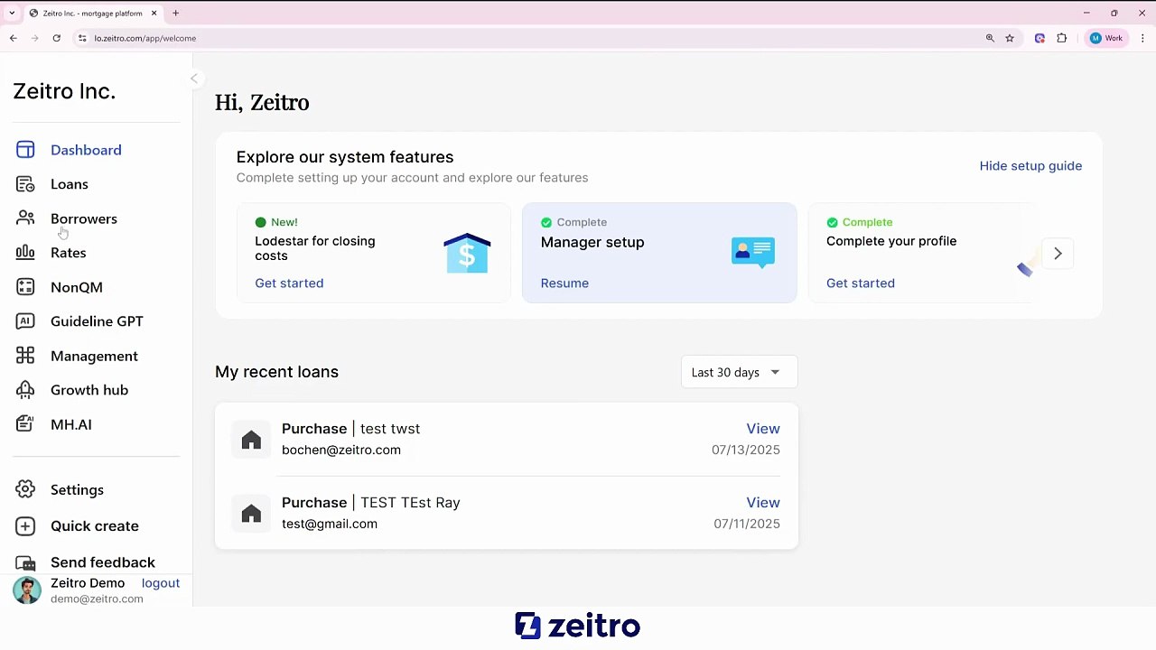
Task: Click the Purchase | TEST TEst Ray loan title
Action: pos(371,503)
